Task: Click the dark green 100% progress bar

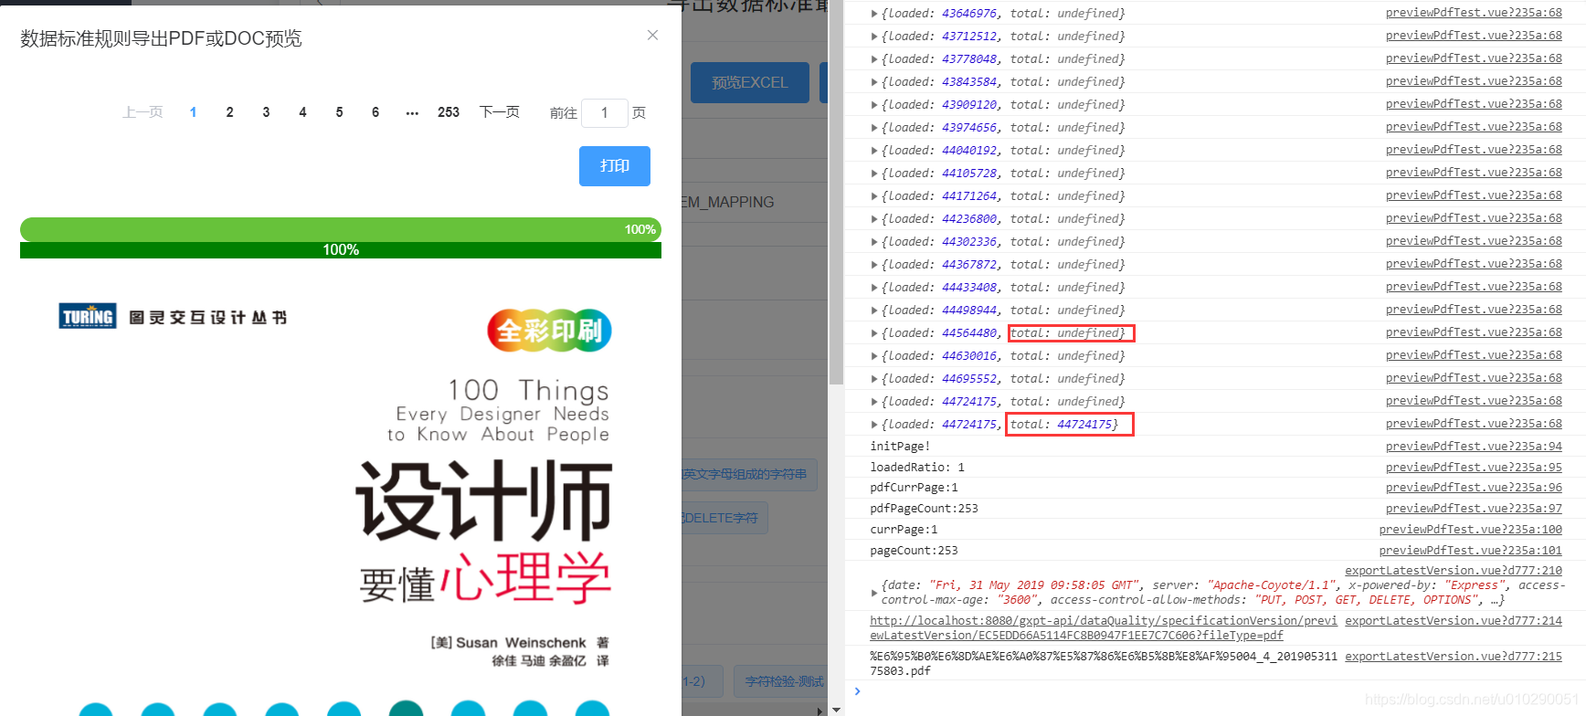Action: tap(340, 249)
